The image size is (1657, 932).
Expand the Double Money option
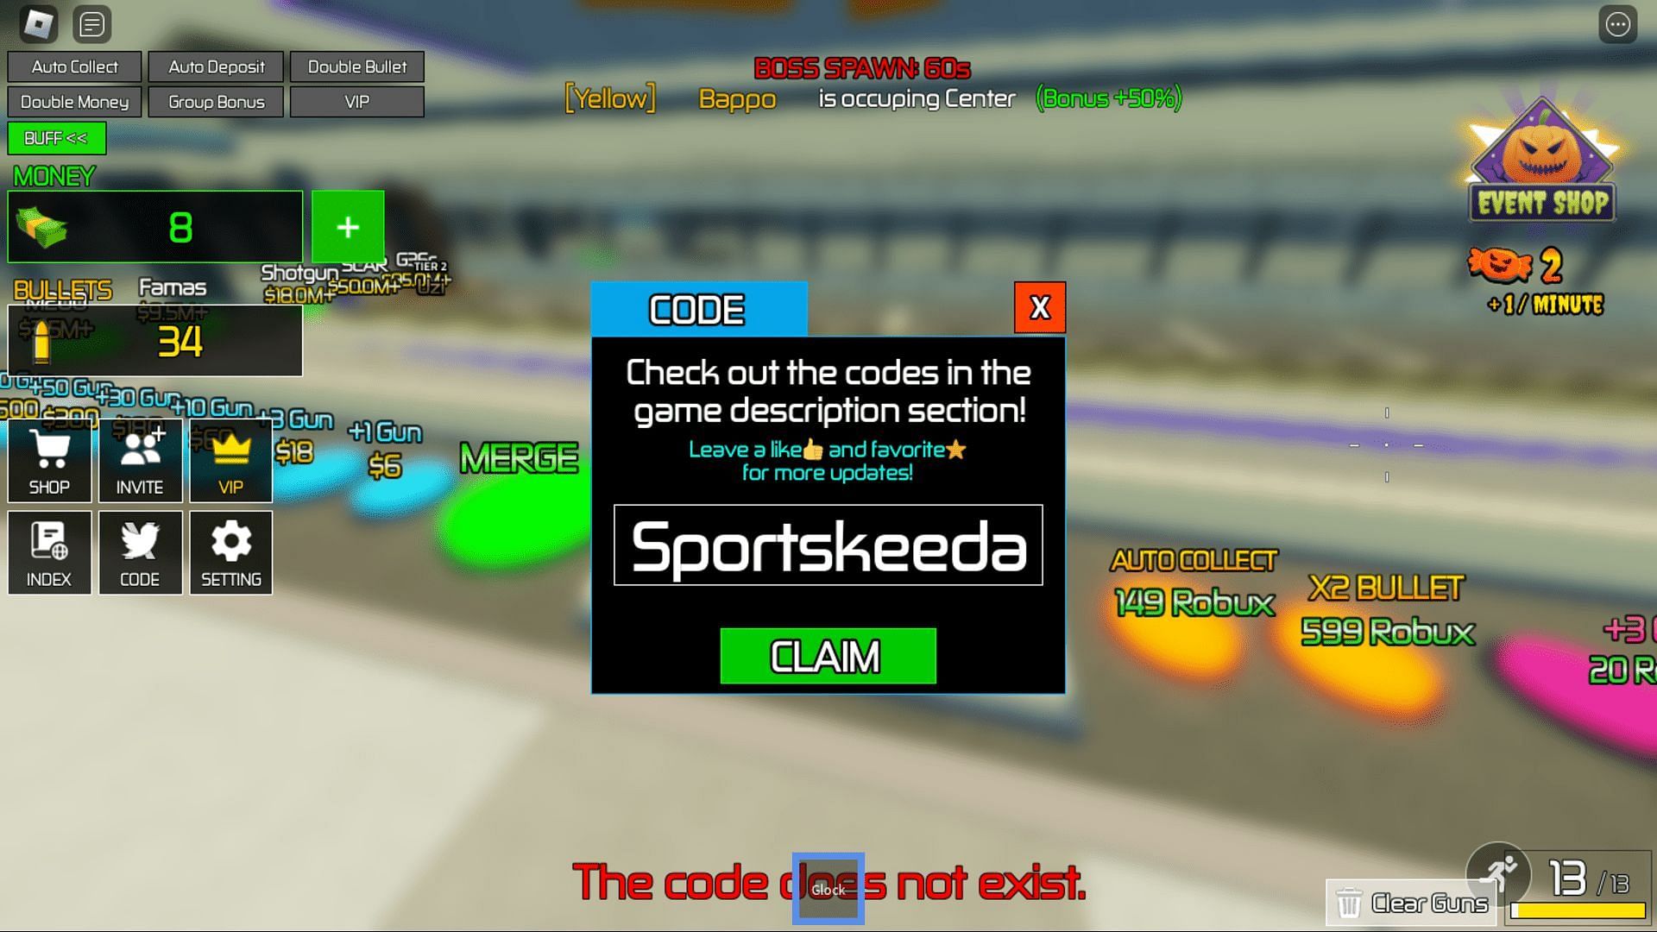click(x=74, y=101)
